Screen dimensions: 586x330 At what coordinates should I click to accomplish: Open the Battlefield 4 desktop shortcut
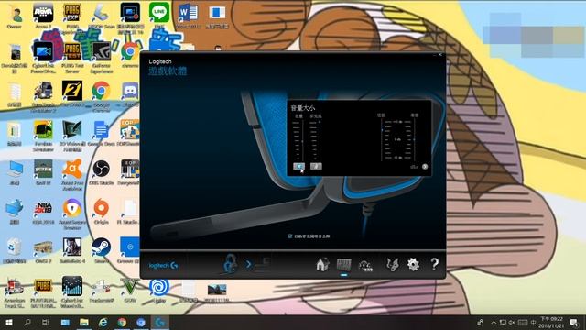(72, 250)
